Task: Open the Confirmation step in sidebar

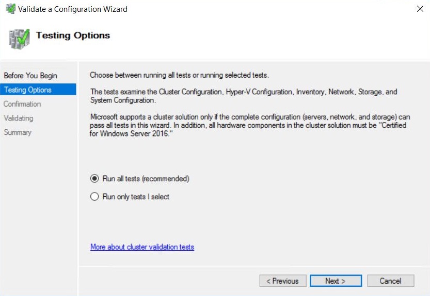Action: point(22,104)
